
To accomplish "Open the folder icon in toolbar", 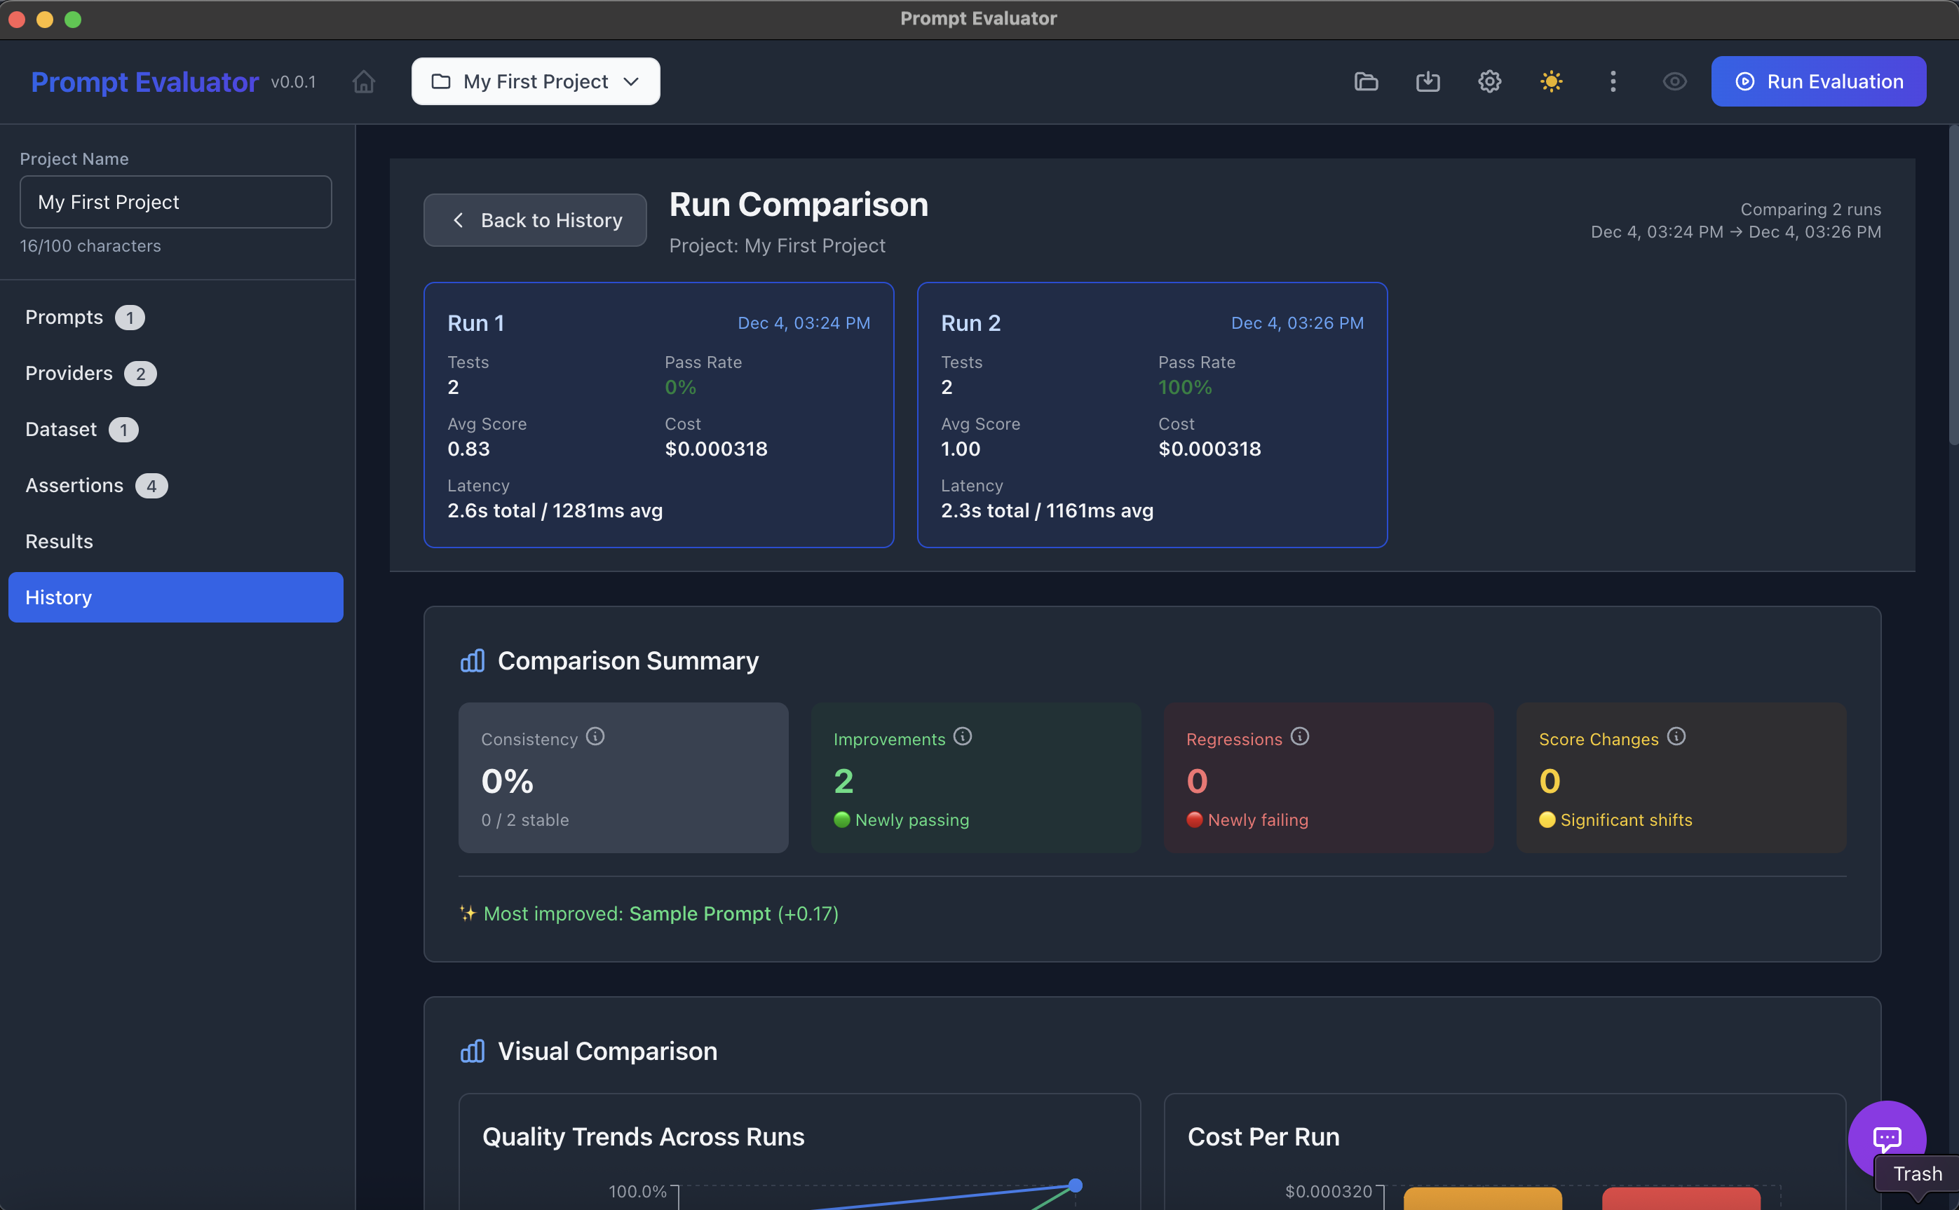I will (x=1366, y=81).
